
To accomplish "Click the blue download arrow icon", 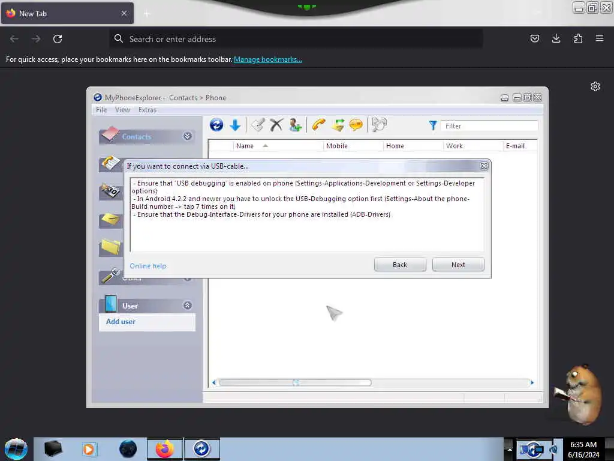I will coord(235,125).
